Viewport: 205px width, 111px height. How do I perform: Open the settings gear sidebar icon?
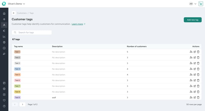click(4, 89)
